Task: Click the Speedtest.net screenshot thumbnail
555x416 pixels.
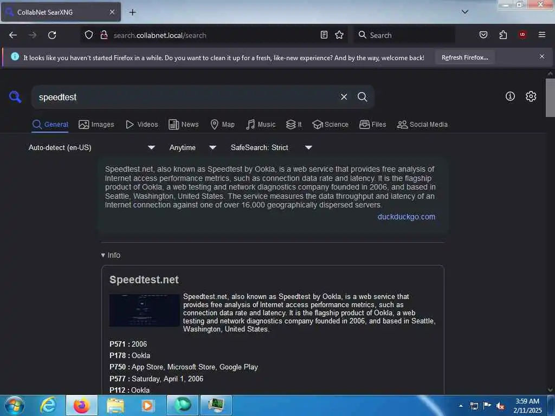Action: click(x=144, y=310)
